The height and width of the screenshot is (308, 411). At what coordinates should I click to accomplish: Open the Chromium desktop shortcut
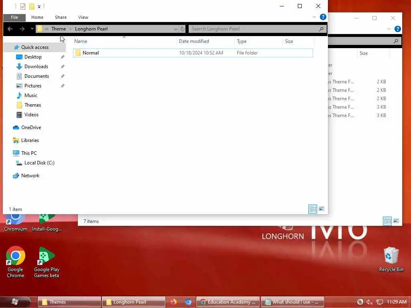point(16,223)
